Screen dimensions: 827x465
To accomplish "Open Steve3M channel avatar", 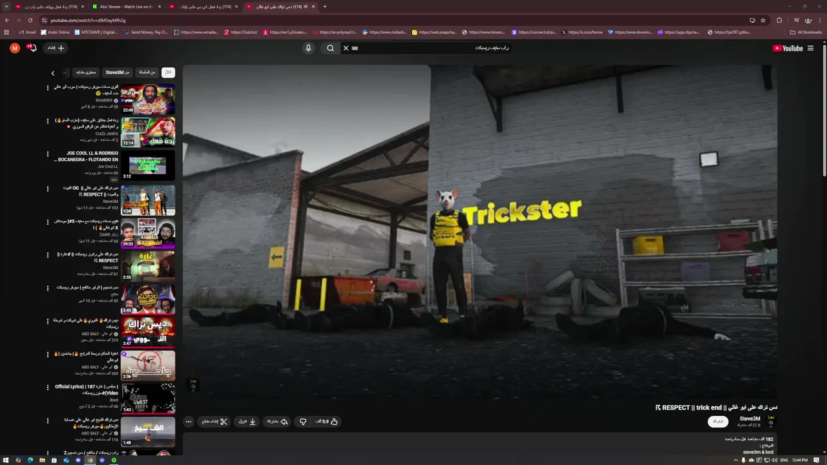I will (769, 421).
